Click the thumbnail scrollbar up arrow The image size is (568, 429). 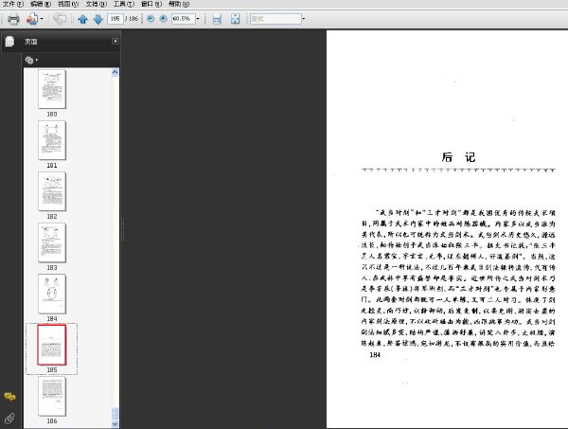tap(115, 72)
